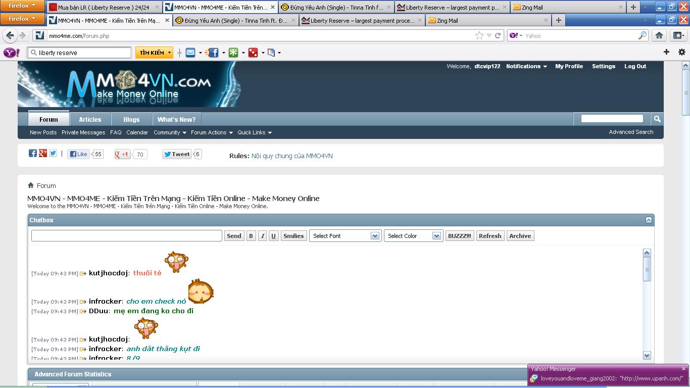This screenshot has height=388, width=690.
Task: Open the Select Font dropdown
Action: click(345, 236)
